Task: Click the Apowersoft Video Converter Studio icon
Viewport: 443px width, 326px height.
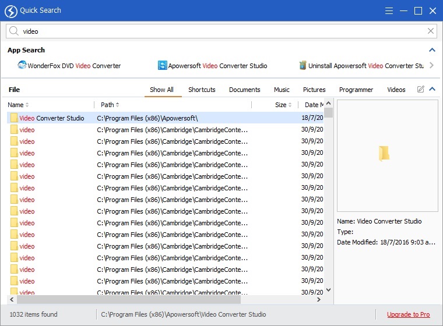Action: (x=162, y=65)
